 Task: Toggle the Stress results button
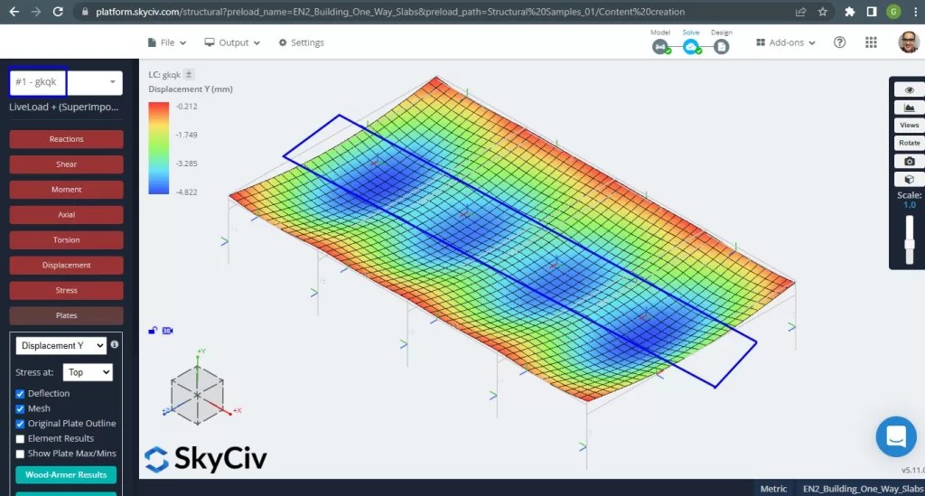66,290
